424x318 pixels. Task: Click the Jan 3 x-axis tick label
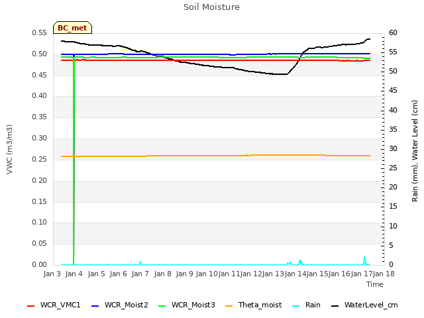point(52,274)
